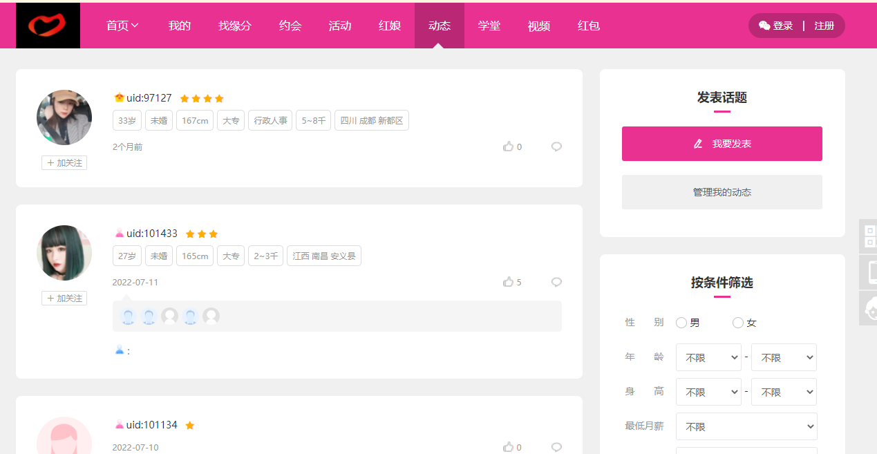The image size is (877, 454).
Task: Click the WeChat icon next to 登录
Action: point(764,26)
